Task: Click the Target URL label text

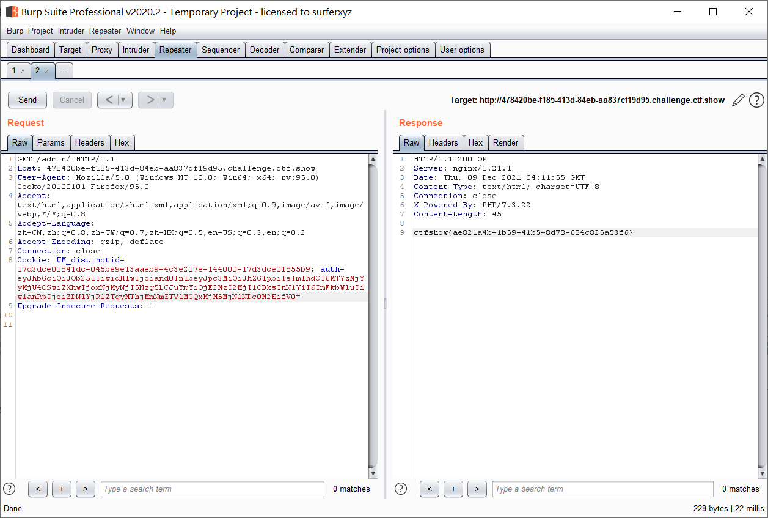Action: coord(587,100)
